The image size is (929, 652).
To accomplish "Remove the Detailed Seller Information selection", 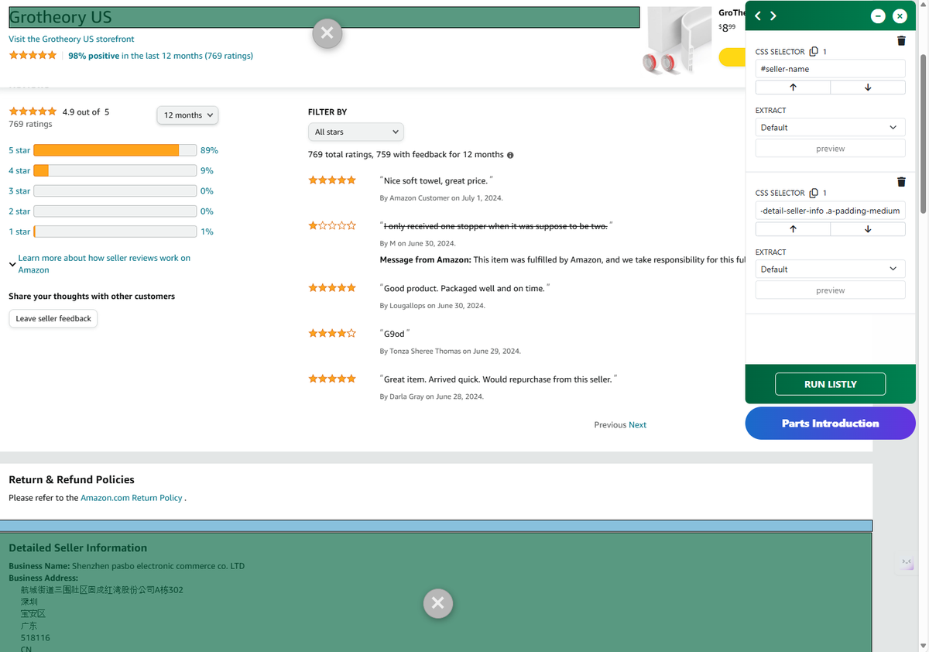I will click(437, 603).
